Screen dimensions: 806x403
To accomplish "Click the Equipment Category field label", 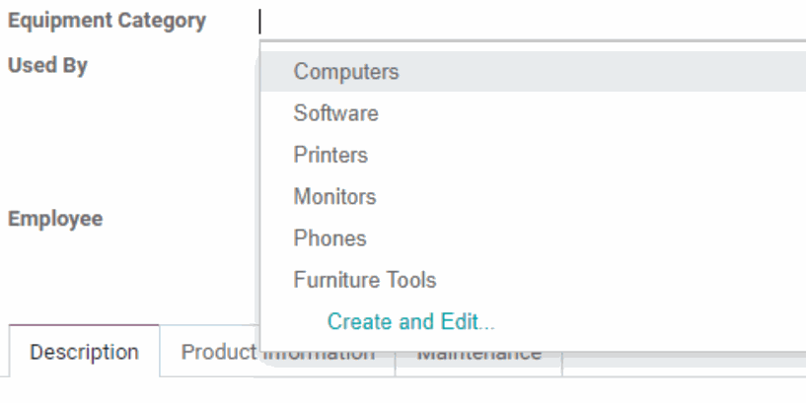I will click(x=107, y=21).
